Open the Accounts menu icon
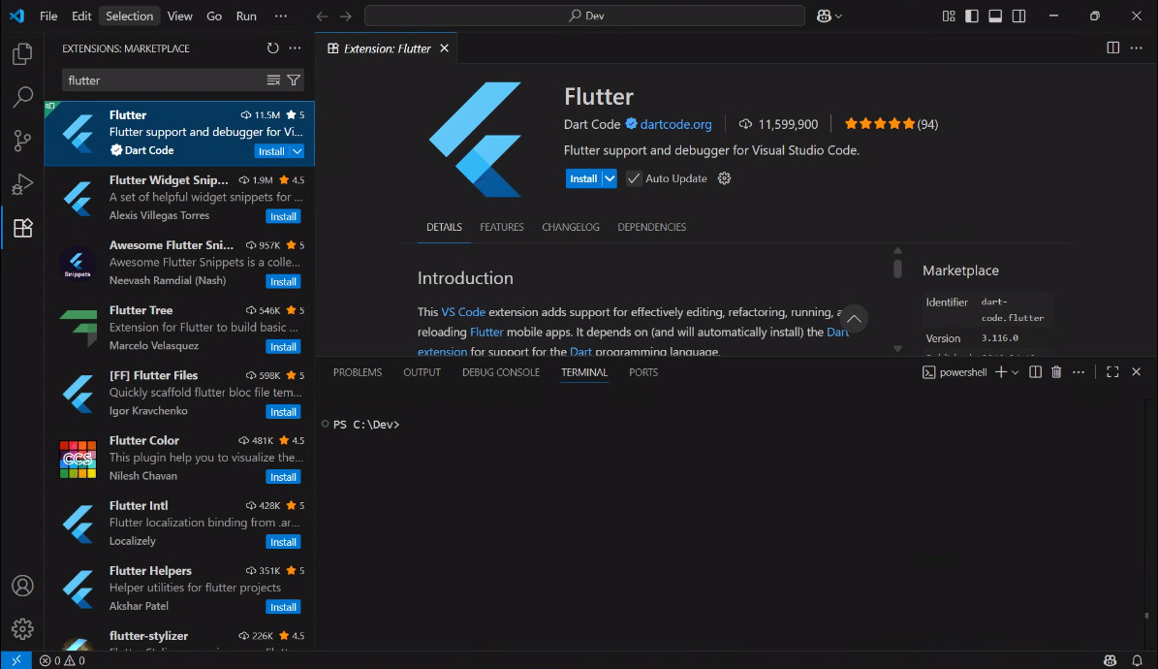The width and height of the screenshot is (1158, 669). [23, 586]
